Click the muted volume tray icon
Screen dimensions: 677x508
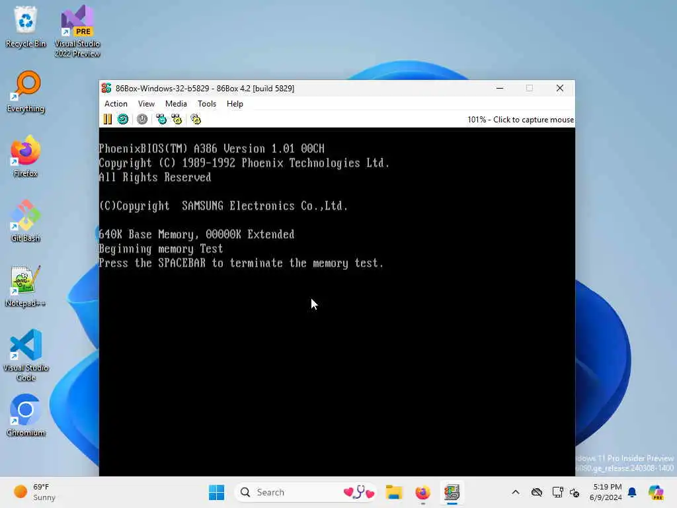click(575, 492)
